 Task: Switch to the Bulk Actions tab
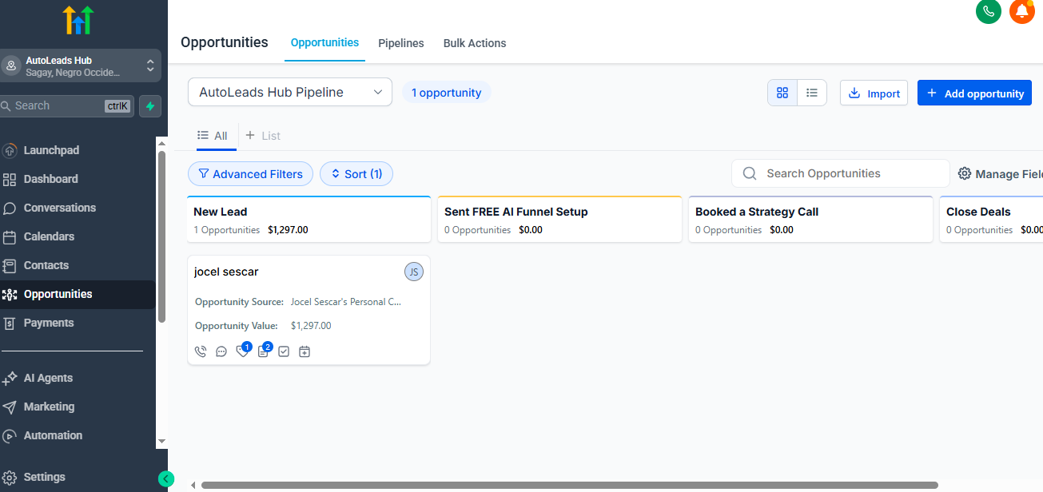474,43
